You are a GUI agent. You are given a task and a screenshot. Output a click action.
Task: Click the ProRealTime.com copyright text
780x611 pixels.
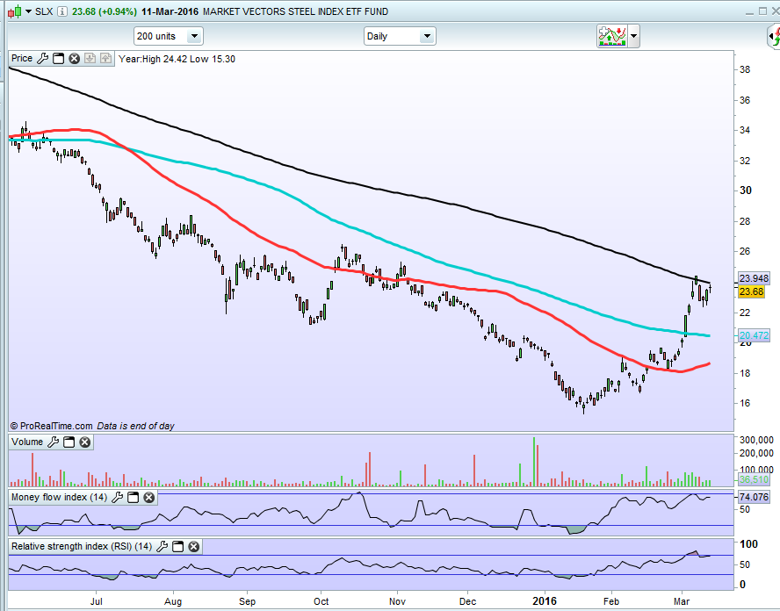pyautogui.click(x=51, y=426)
